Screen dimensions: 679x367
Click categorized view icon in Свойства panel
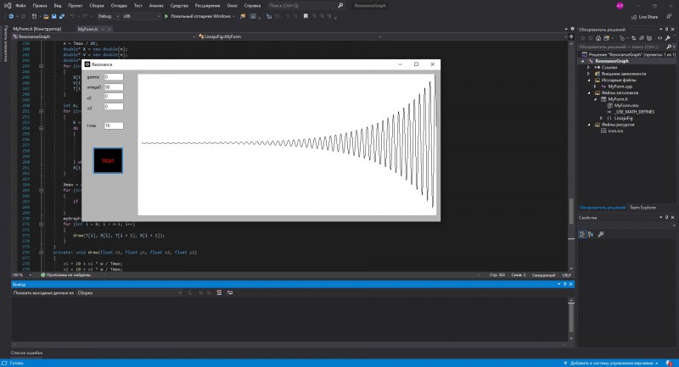coord(582,234)
